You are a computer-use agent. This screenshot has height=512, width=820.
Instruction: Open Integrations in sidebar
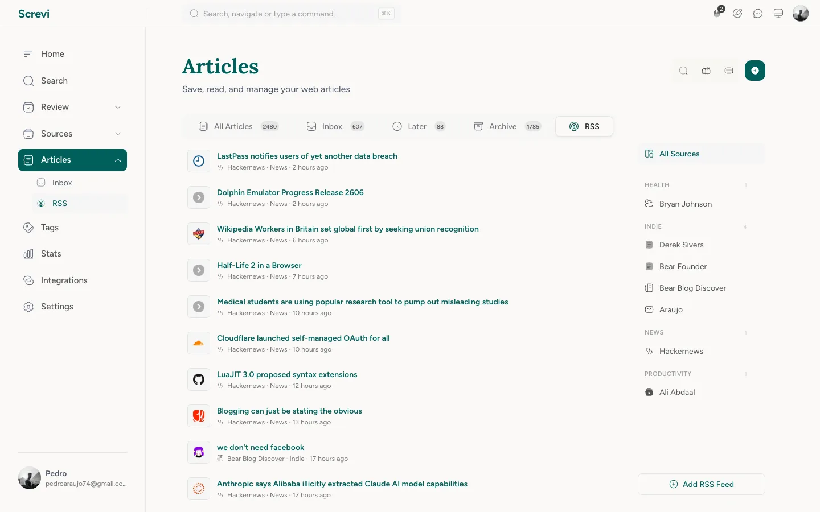(x=72, y=280)
